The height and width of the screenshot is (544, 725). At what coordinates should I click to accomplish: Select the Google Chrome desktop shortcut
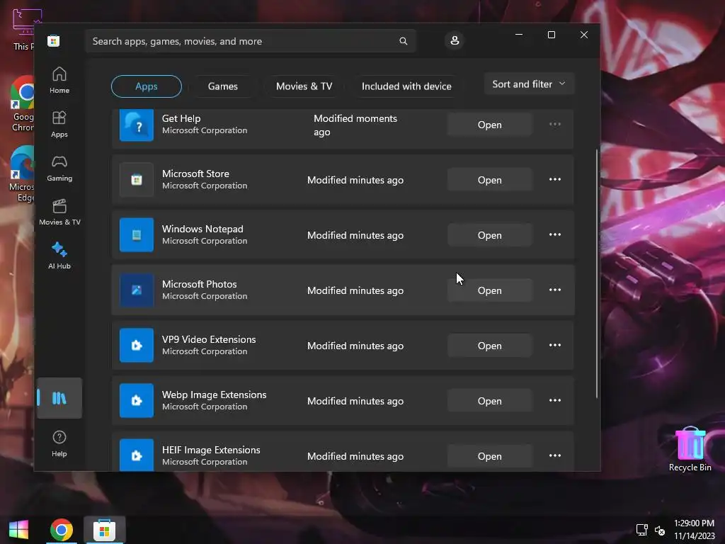click(22, 103)
